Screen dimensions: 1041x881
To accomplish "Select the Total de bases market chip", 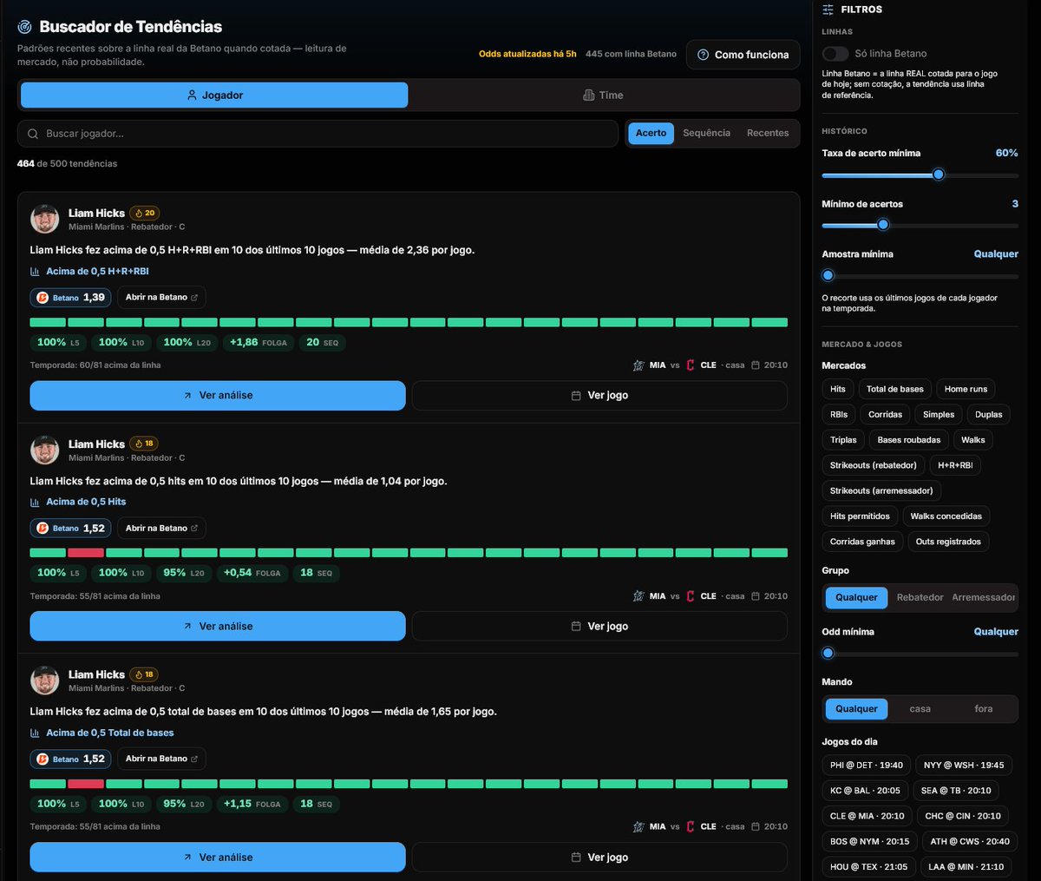I will coord(894,389).
